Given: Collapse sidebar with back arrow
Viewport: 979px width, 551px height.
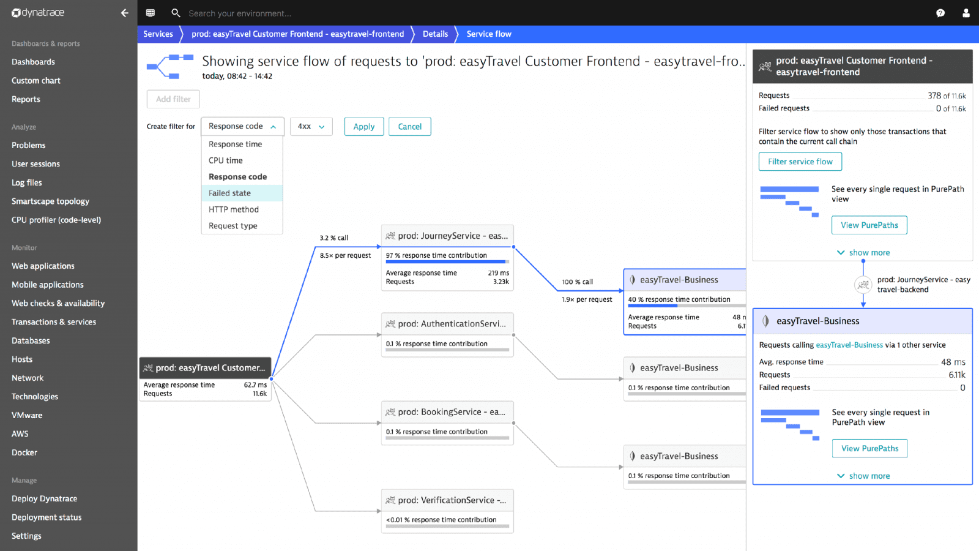Looking at the screenshot, I should tap(125, 13).
